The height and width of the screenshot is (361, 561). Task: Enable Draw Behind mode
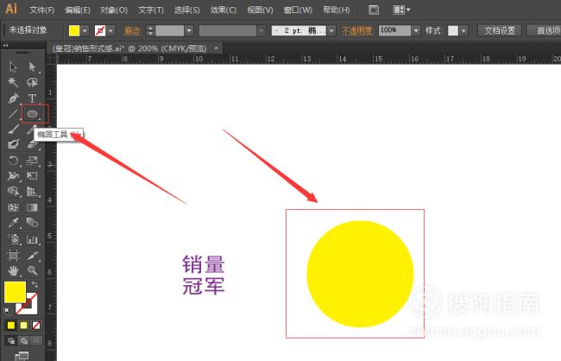pos(23,340)
